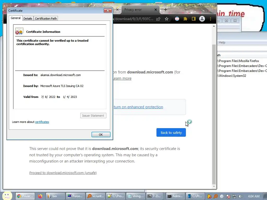Click the 4:04 AM taskbar clock
This screenshot has width=267, height=200.
pyautogui.click(x=254, y=196)
